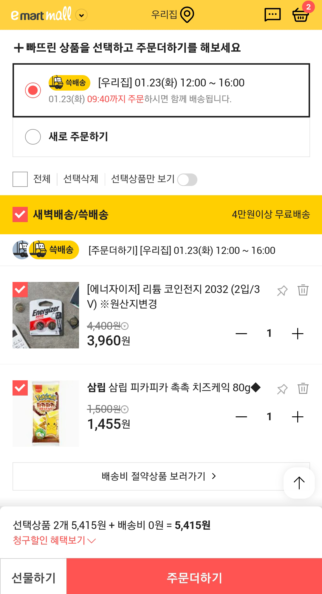This screenshot has width=322, height=594.
Task: Toggle the 선택상품만 보기 switch
Action: pyautogui.click(x=187, y=180)
